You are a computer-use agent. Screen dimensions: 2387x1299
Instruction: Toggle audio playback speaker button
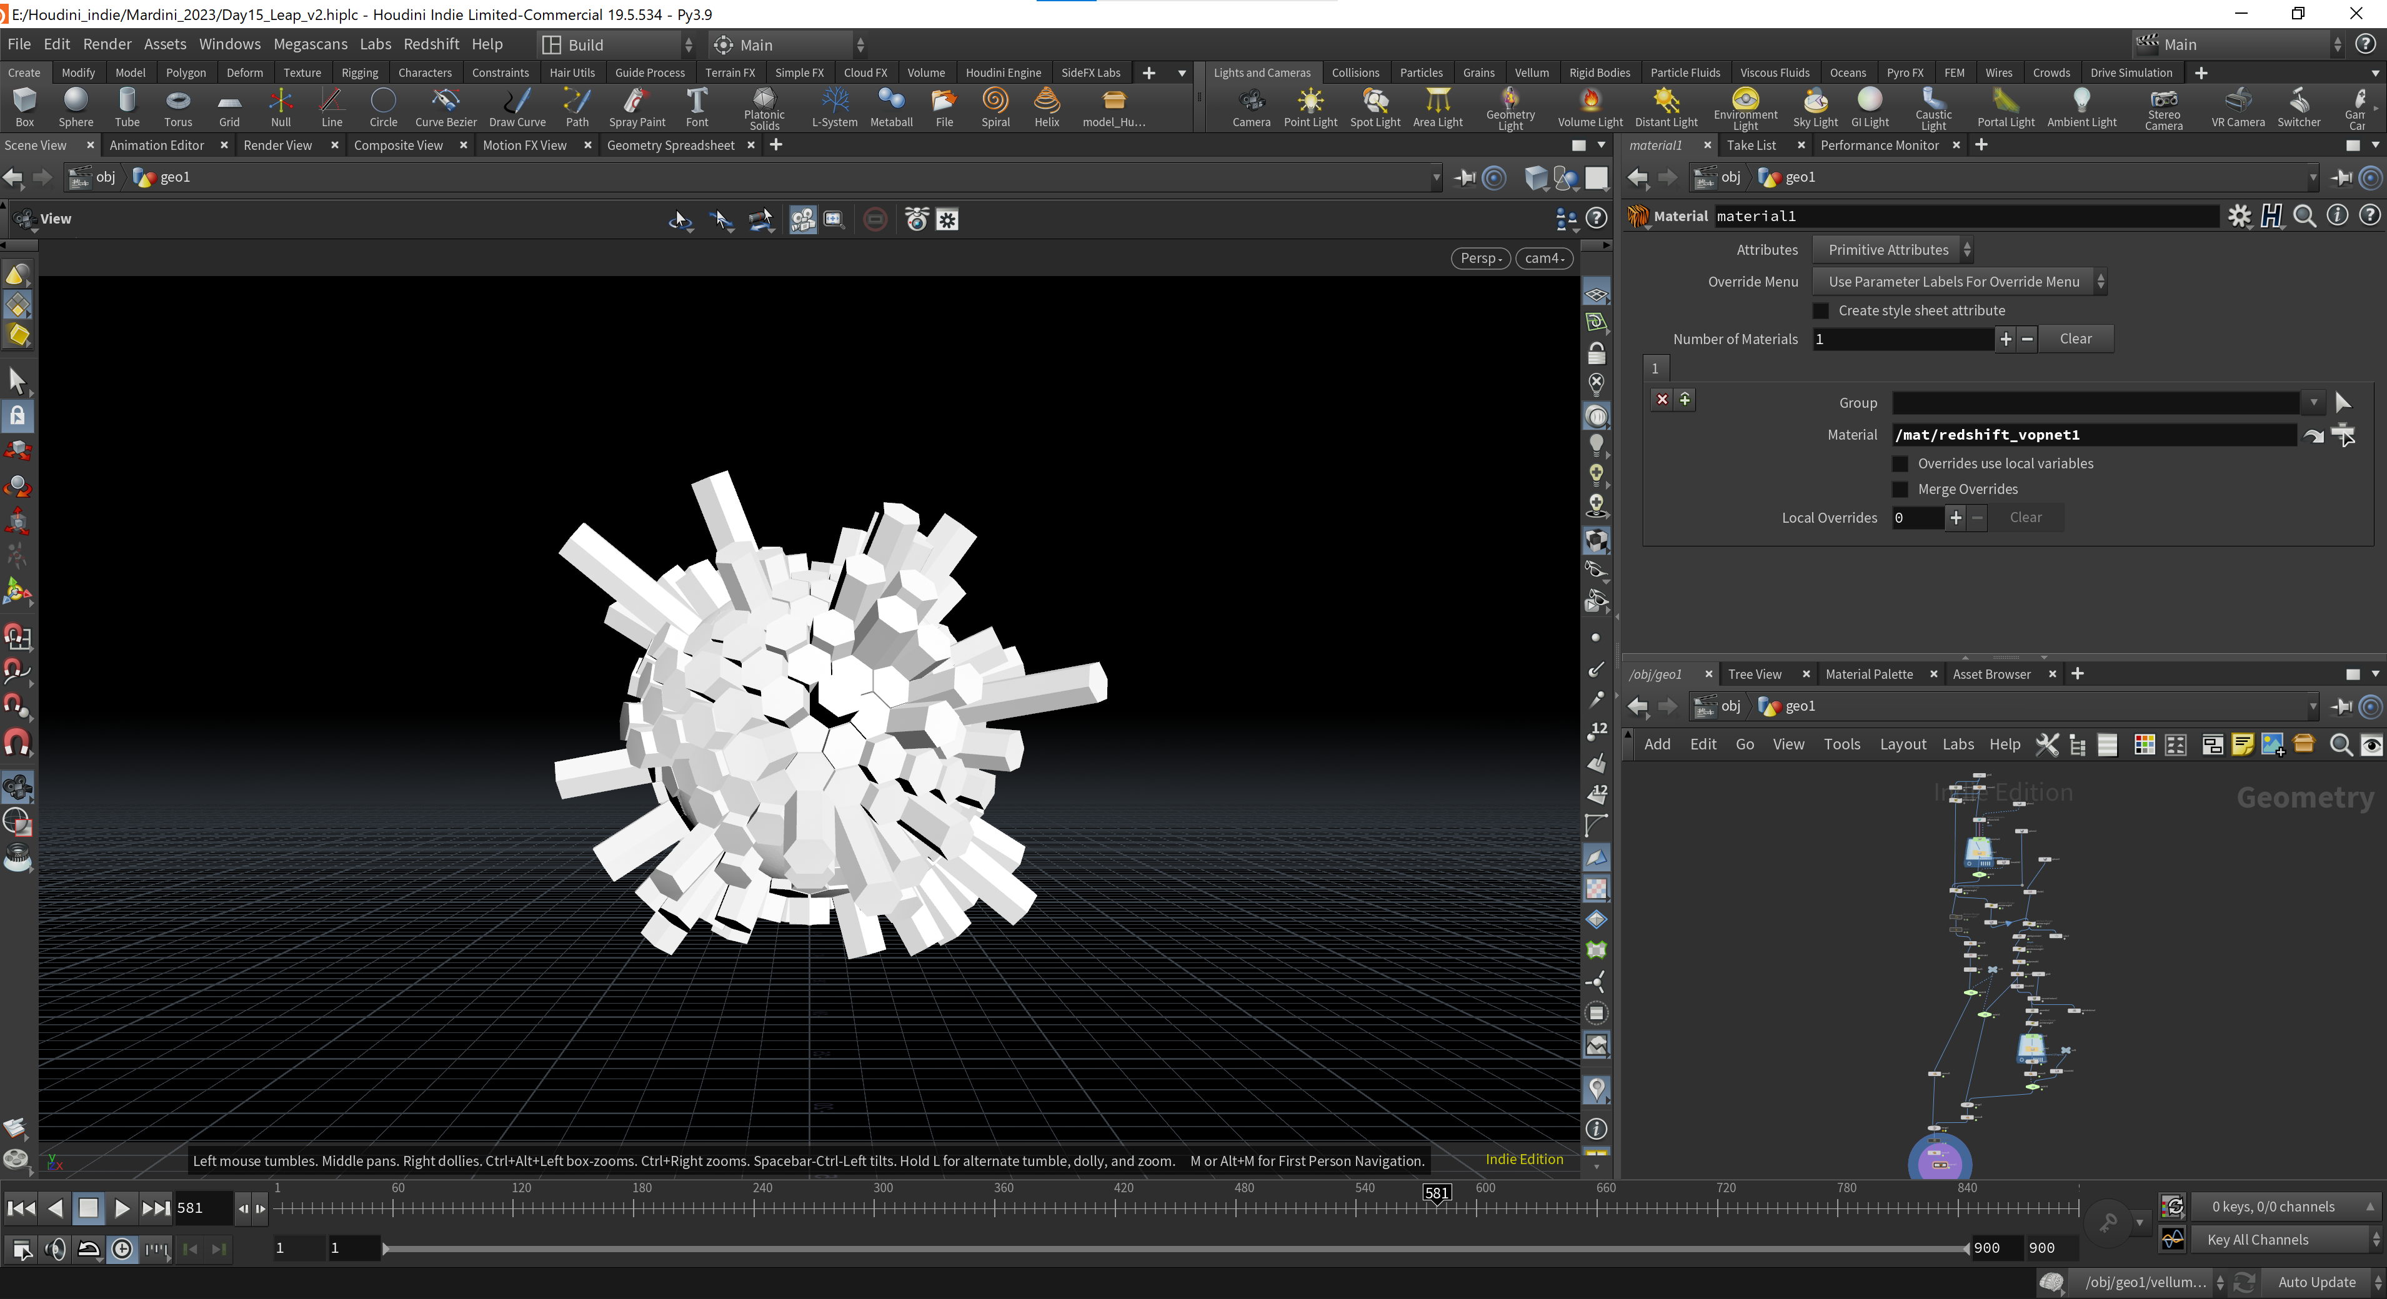56,1249
